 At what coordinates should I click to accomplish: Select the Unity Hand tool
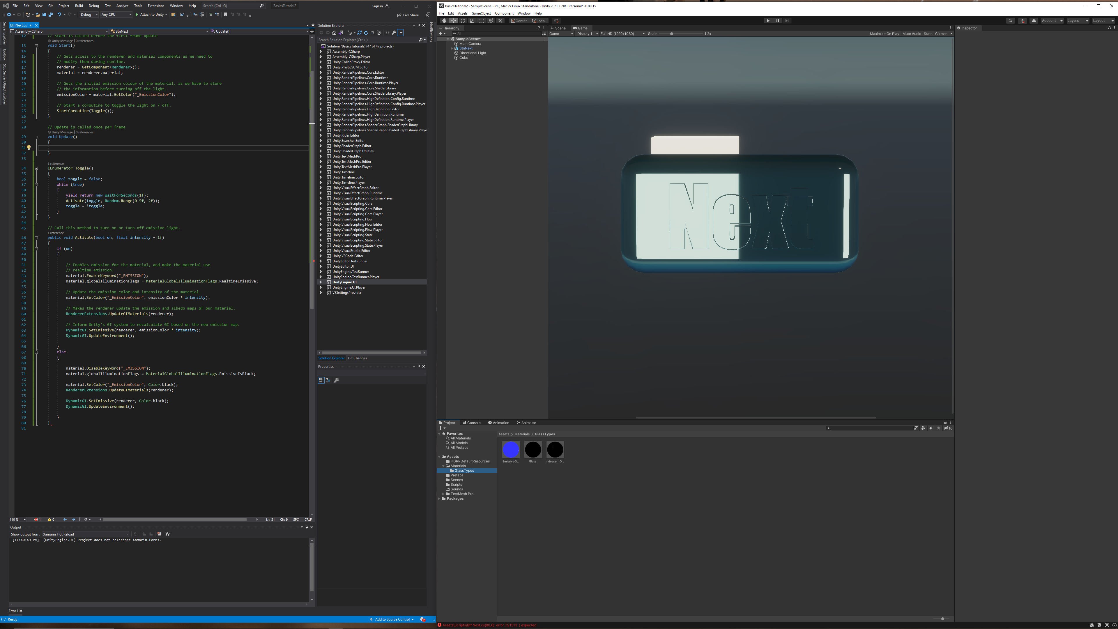click(444, 21)
